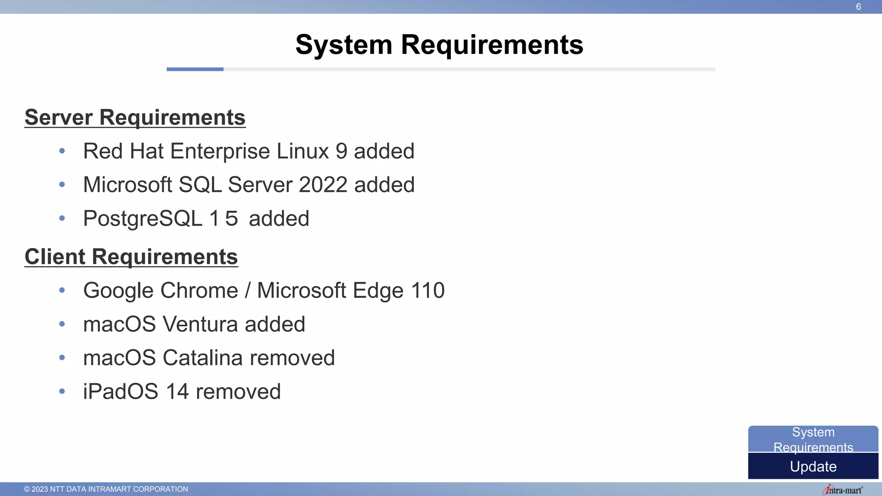
Task: Click the 'PostgreSQL 15 added' bullet
Action: pyautogui.click(x=196, y=218)
